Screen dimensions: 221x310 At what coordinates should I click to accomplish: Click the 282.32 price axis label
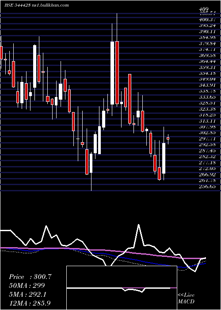tap(207, 157)
